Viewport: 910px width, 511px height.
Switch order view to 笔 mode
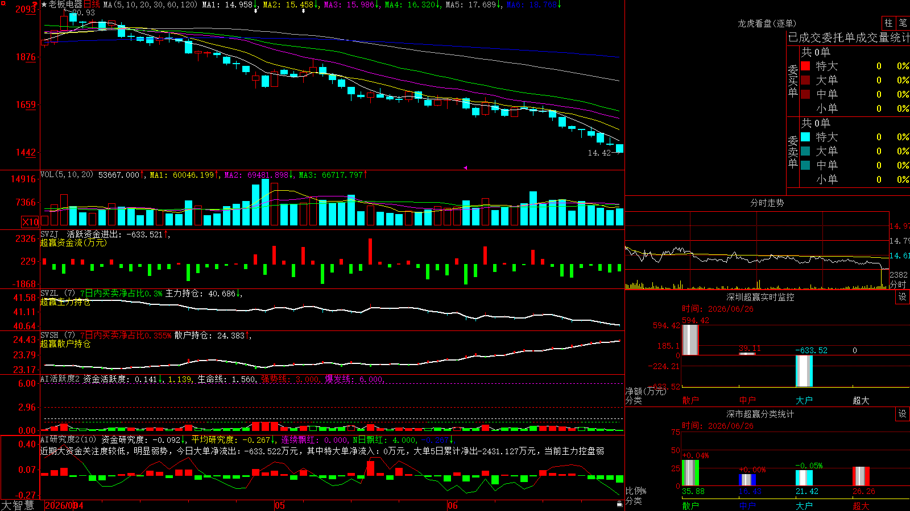pos(903,23)
